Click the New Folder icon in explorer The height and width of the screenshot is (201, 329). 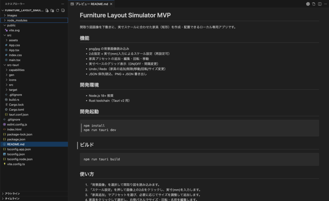point(52,10)
